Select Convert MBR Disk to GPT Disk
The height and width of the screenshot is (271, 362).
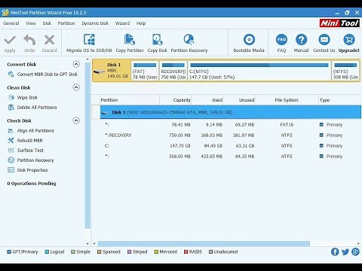pos(43,75)
